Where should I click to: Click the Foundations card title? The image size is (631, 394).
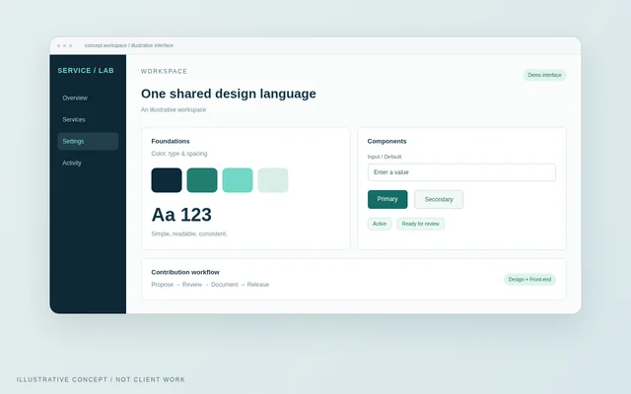(171, 141)
